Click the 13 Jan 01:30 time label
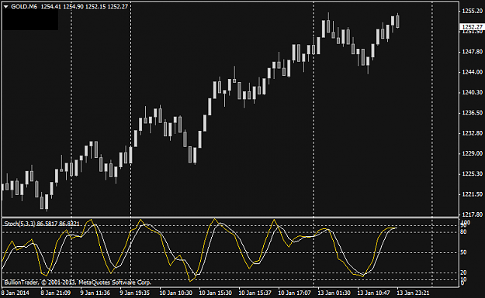The width and height of the screenshot is (485, 298). click(334, 293)
